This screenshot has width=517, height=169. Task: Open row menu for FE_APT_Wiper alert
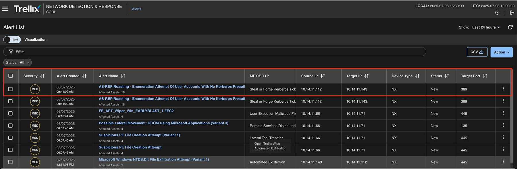503,113
